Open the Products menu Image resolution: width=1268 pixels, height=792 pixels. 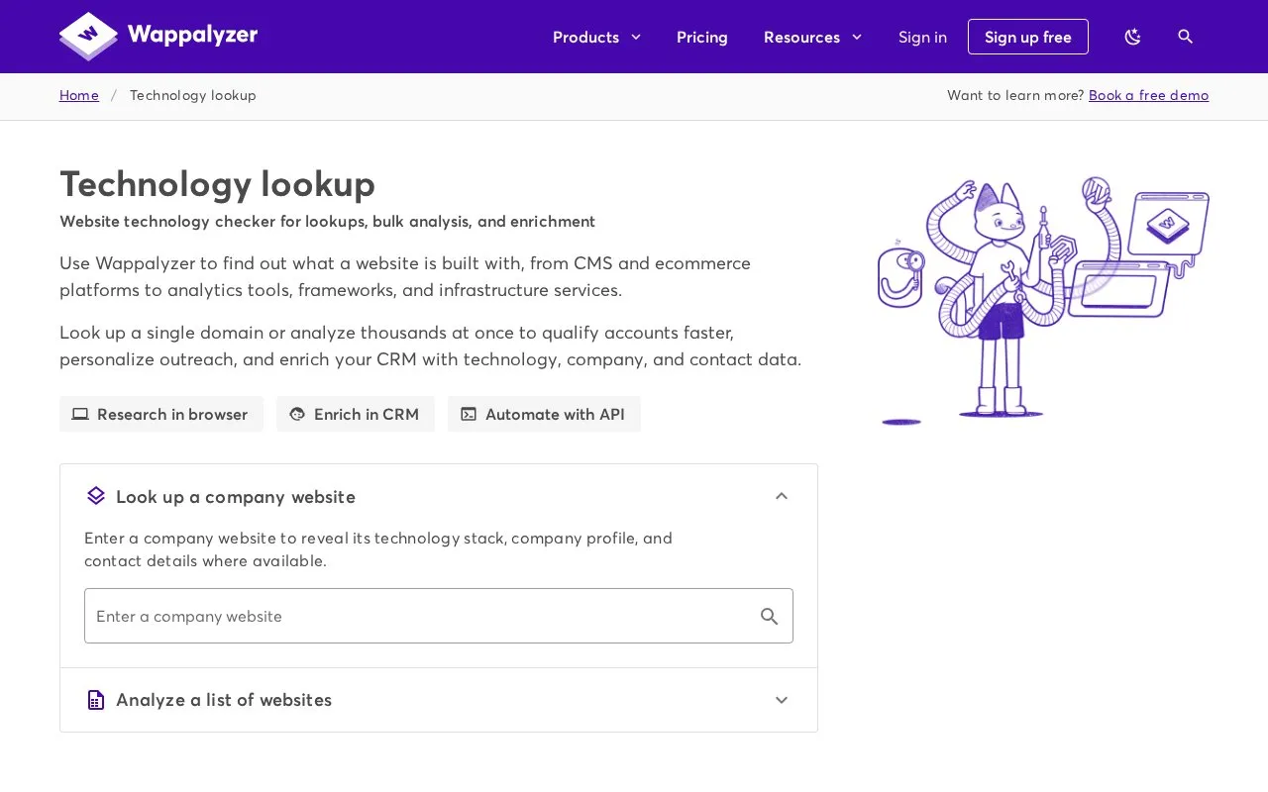click(596, 37)
